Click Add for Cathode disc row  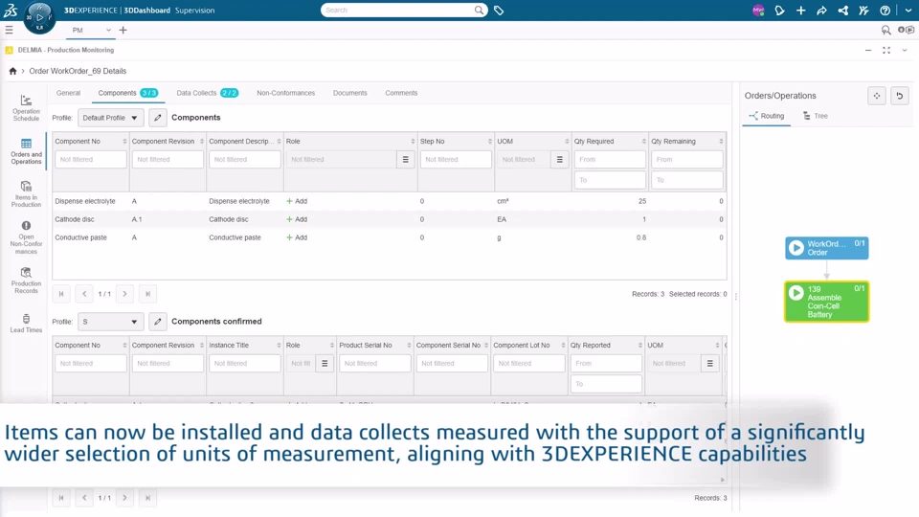click(x=297, y=219)
